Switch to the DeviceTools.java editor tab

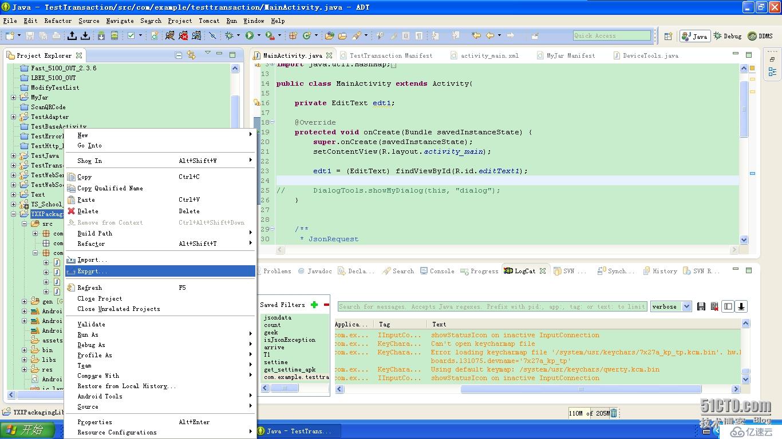(646, 55)
